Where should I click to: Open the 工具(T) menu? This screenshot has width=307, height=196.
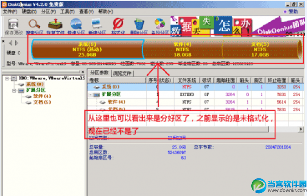(68, 12)
